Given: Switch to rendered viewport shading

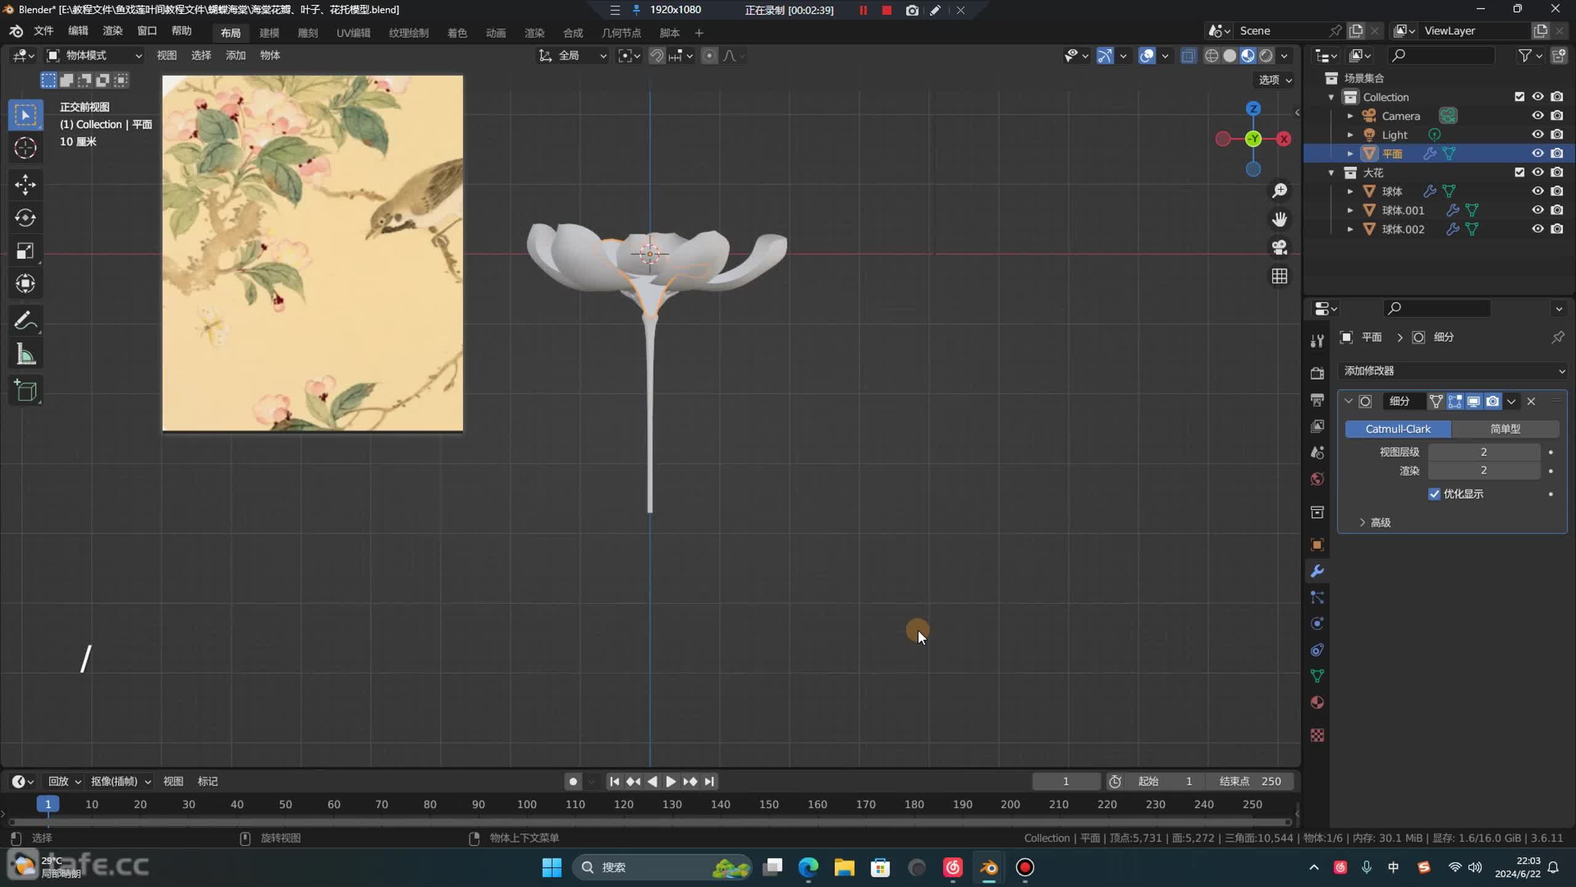Looking at the screenshot, I should click(x=1266, y=55).
